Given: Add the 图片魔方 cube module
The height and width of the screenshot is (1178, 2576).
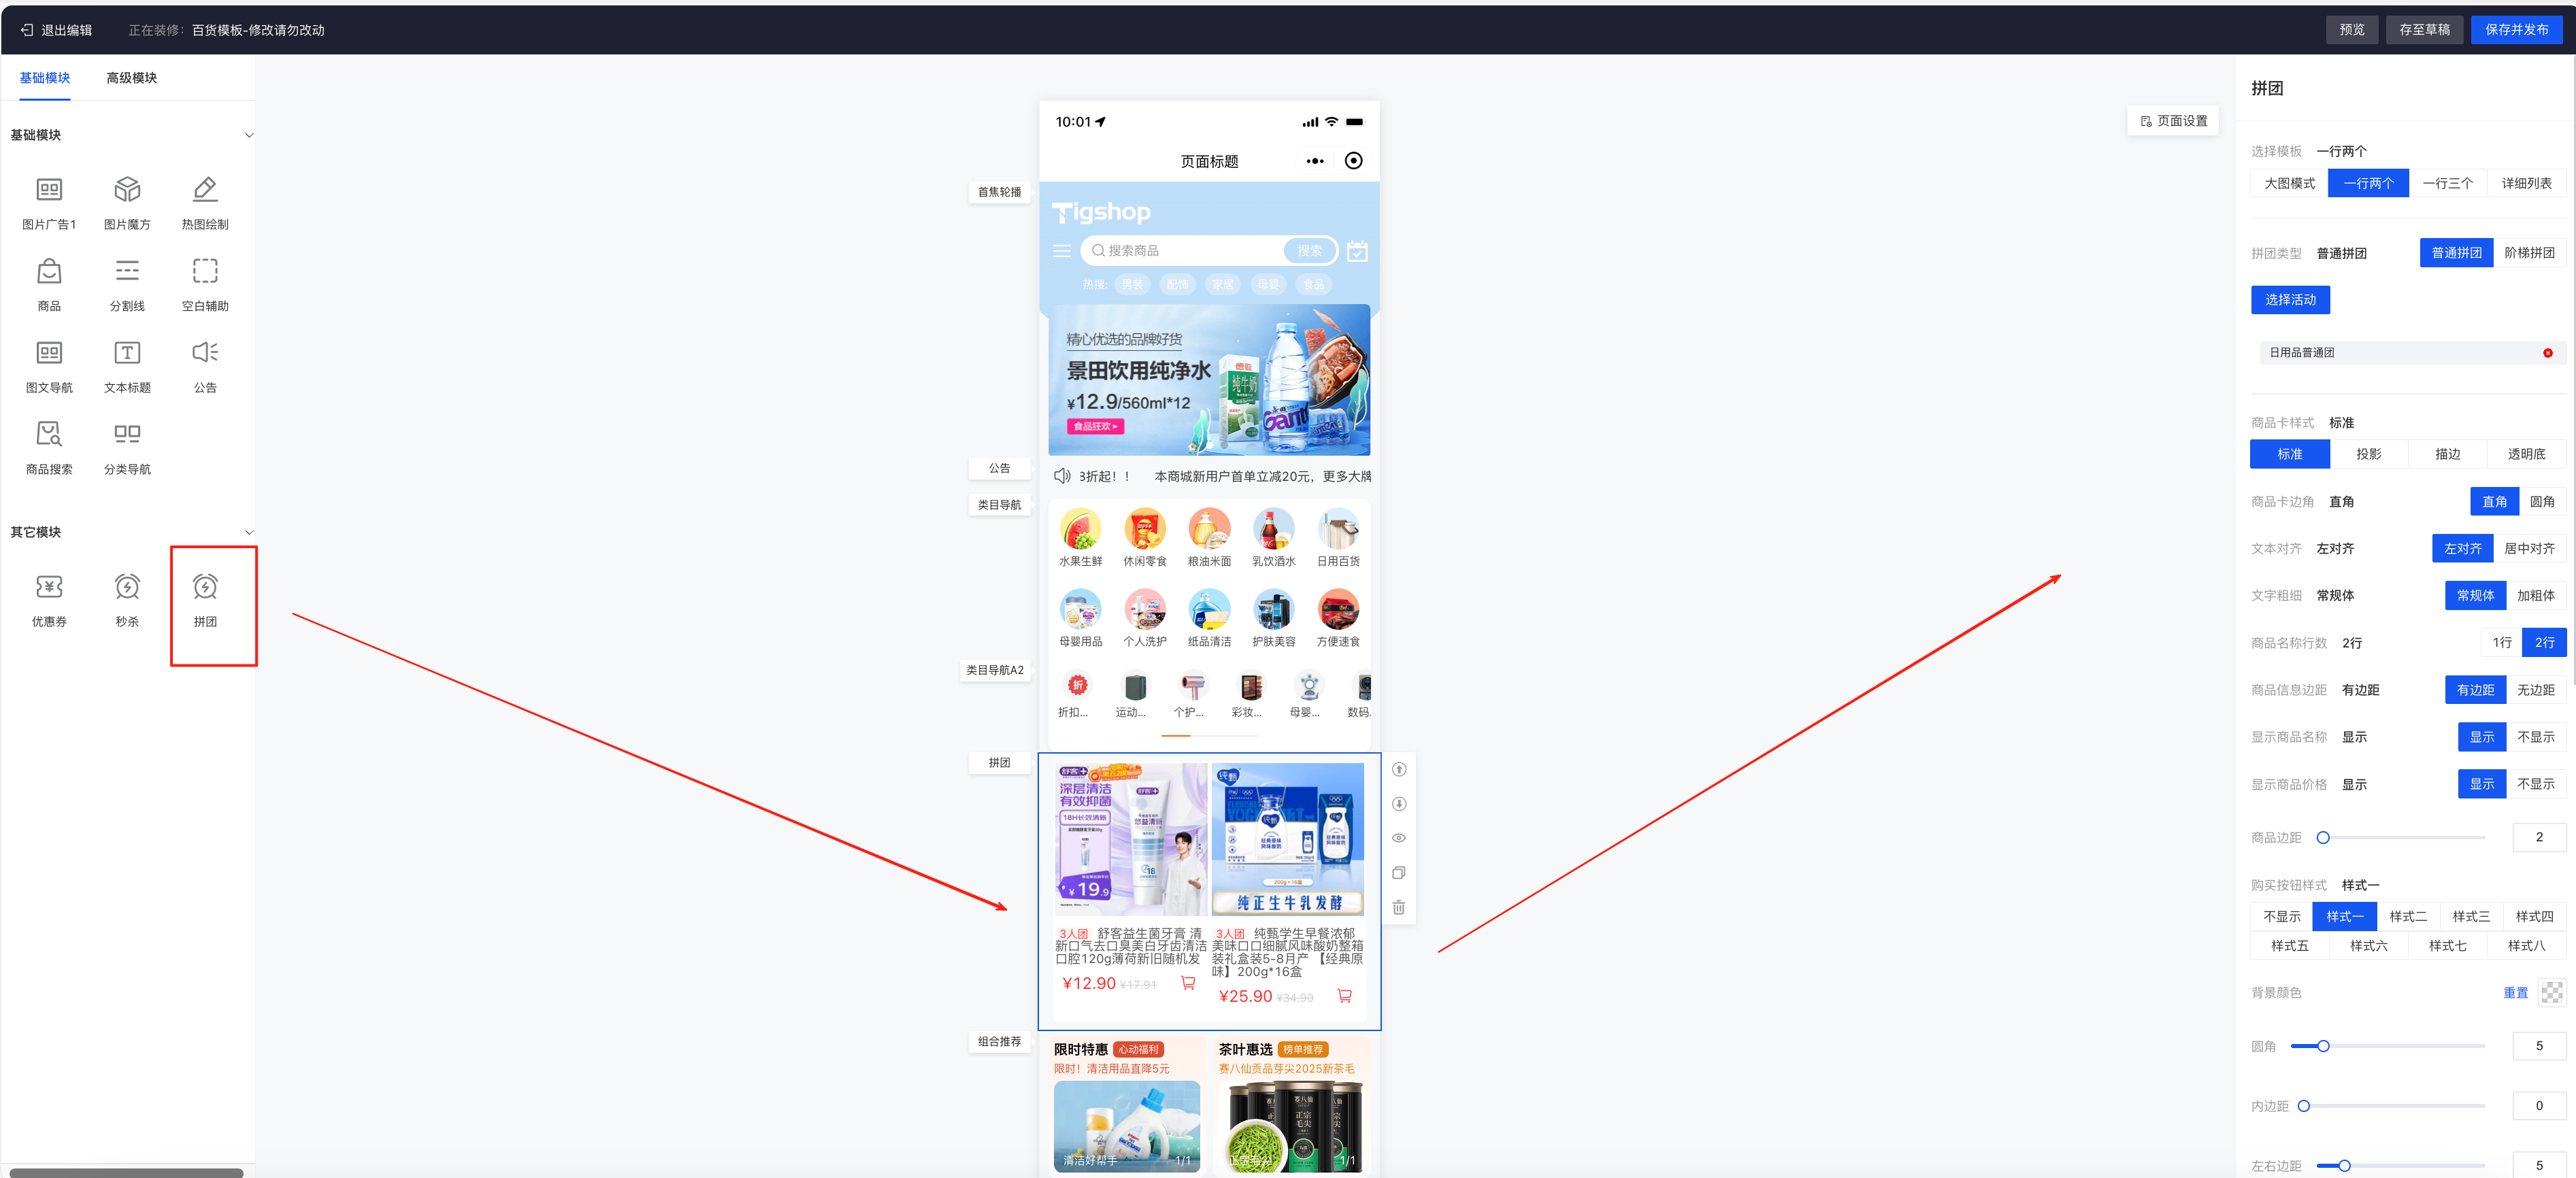Looking at the screenshot, I should pos(127,200).
